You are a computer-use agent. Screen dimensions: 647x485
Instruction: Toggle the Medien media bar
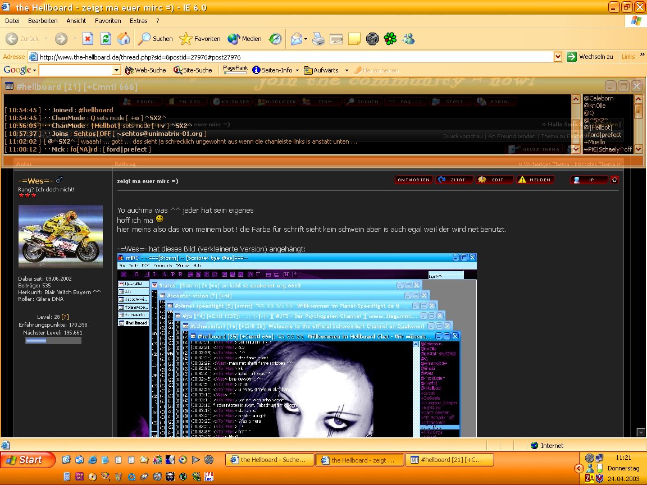(245, 39)
